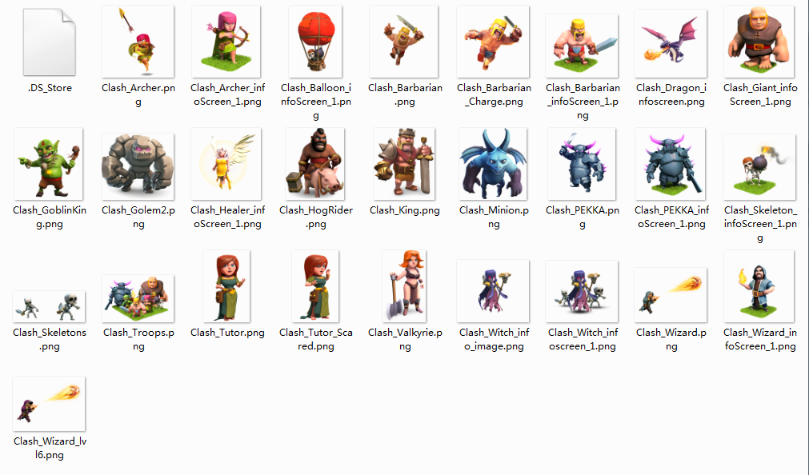Click the "Clash_Tutor_Scared.png" file name label
Screen dimensions: 809x475
click(x=316, y=339)
